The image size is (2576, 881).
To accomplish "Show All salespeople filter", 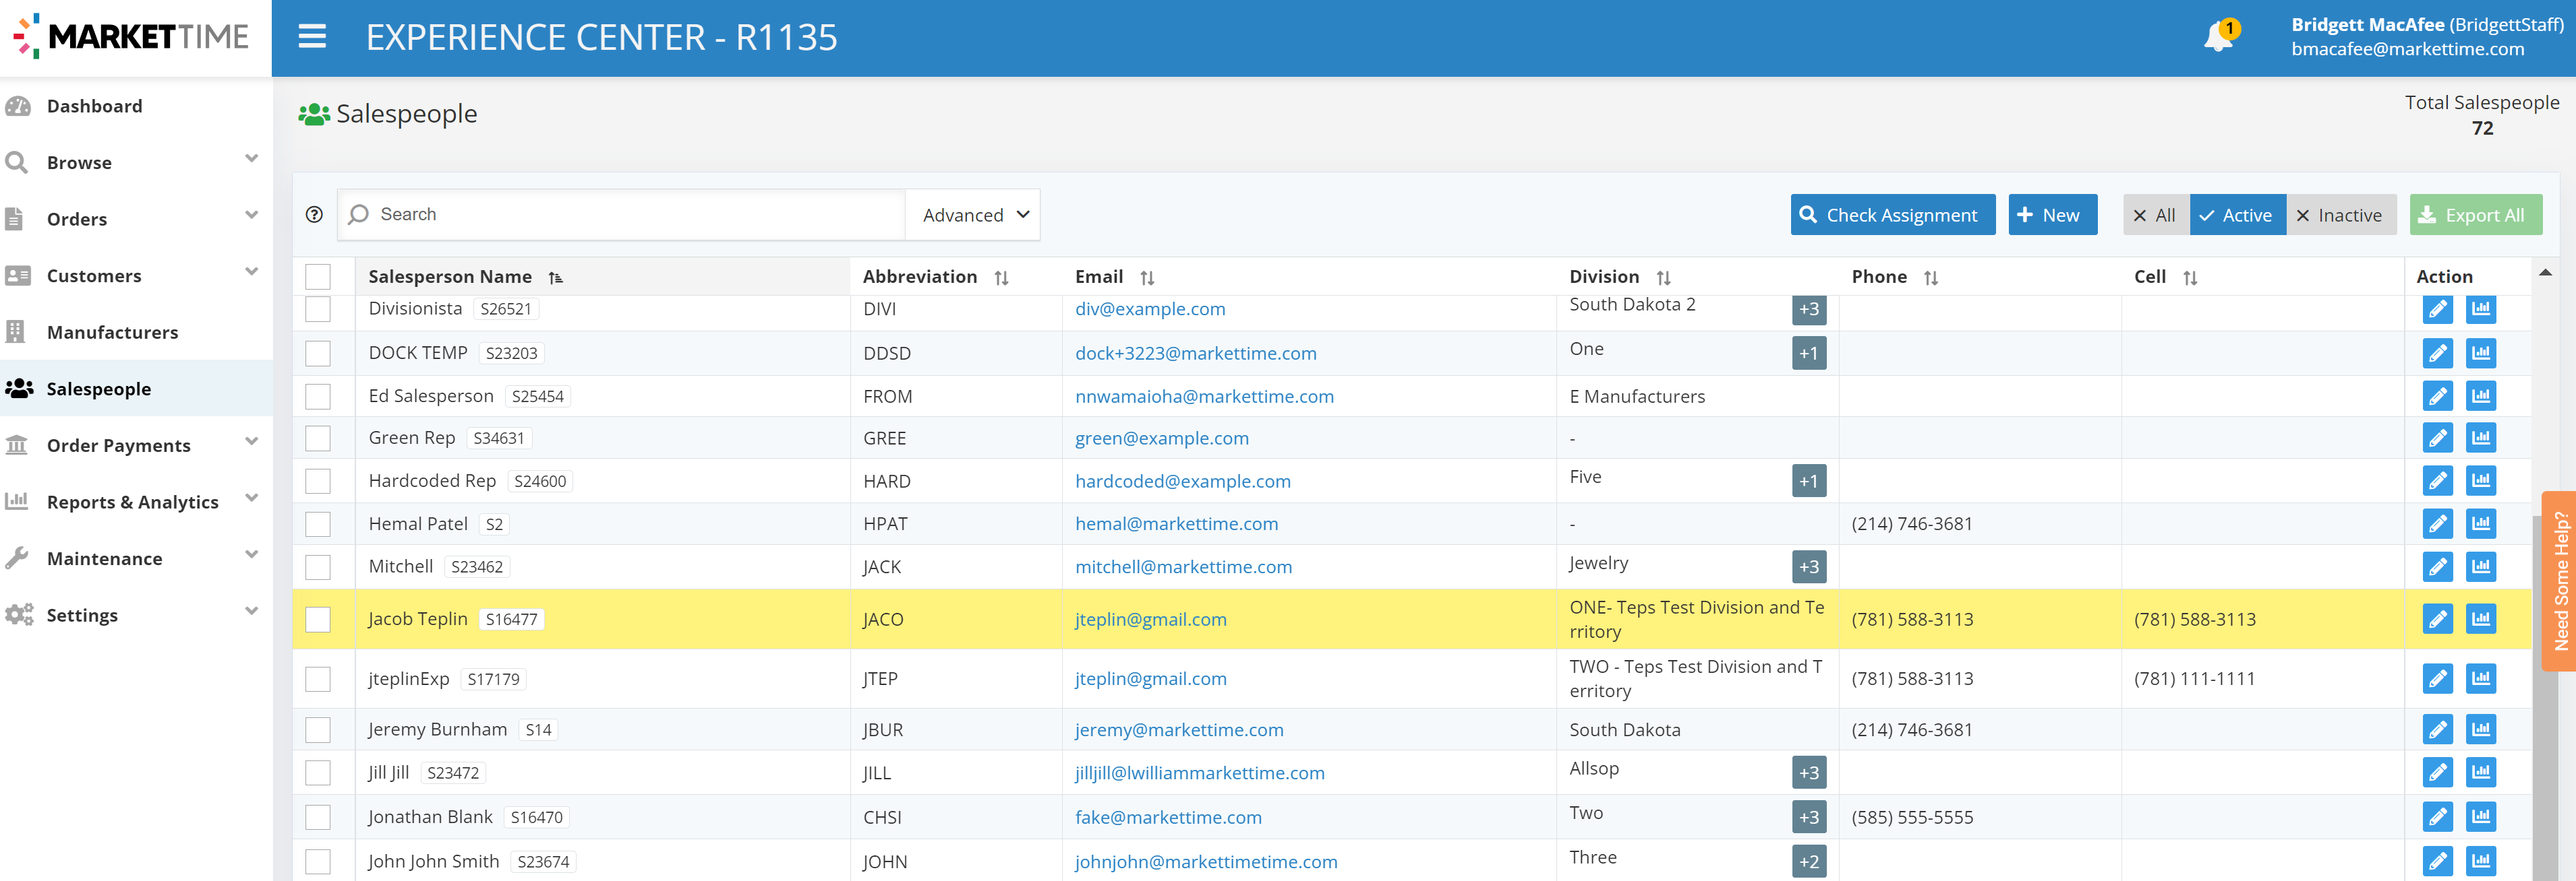I will point(2156,215).
